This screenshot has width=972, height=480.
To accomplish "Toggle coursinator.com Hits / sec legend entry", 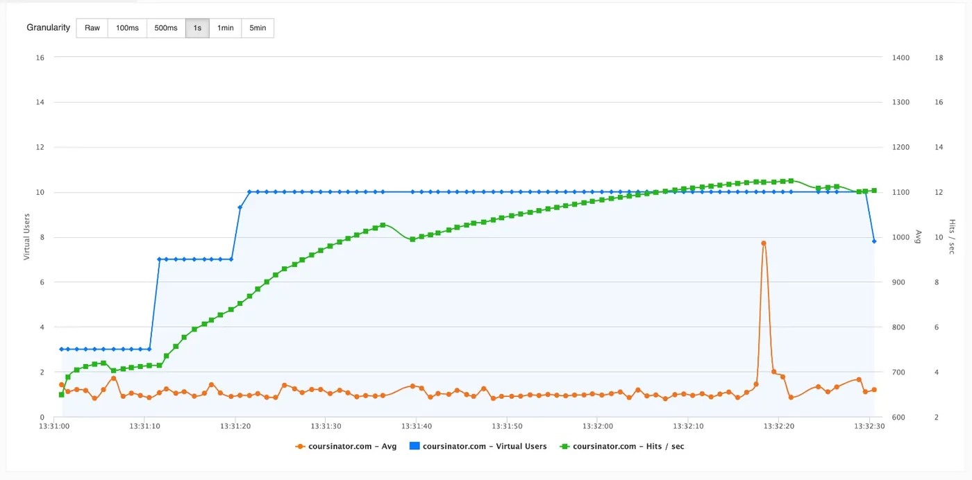I will click(623, 446).
